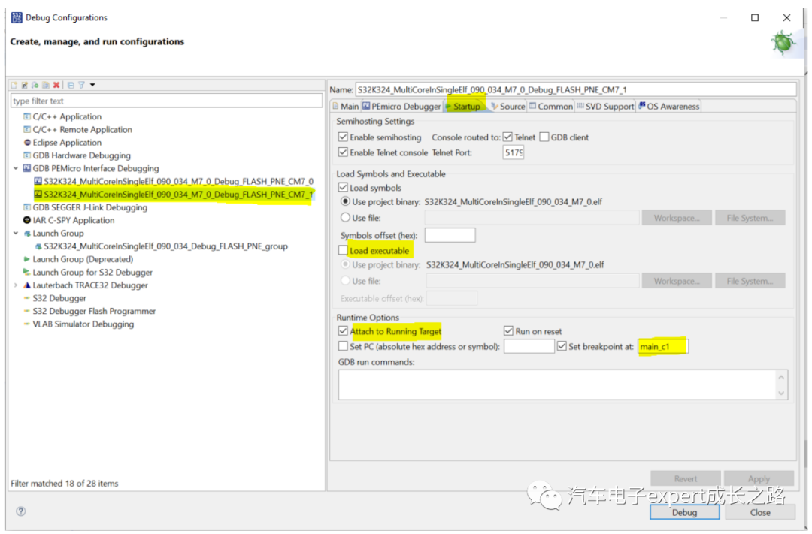Screen dimensions: 812x534
Task: Click the GDB PEMicro Interface Debugging icon
Action: coord(27,168)
